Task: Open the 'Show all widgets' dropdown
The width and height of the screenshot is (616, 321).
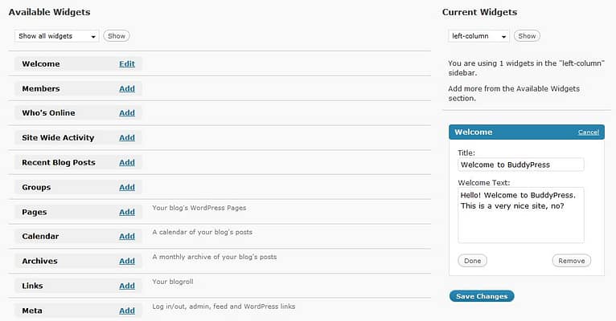Action: (x=56, y=36)
